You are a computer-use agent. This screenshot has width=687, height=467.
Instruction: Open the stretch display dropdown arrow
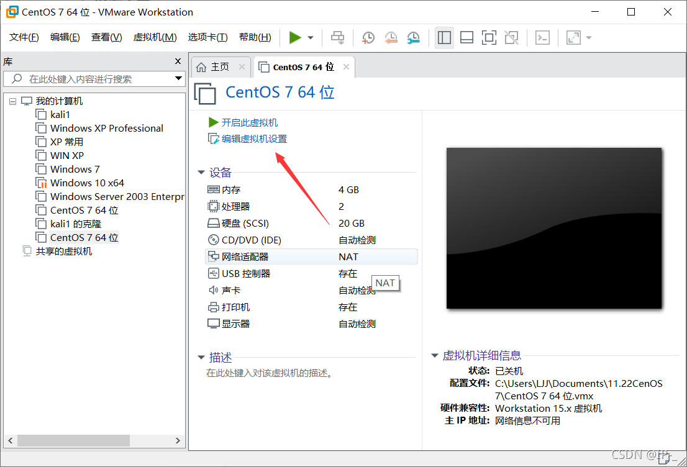(589, 38)
